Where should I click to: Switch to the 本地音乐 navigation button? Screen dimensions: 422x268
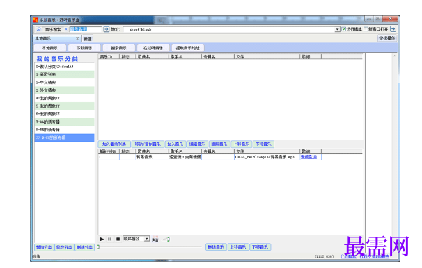[49, 48]
